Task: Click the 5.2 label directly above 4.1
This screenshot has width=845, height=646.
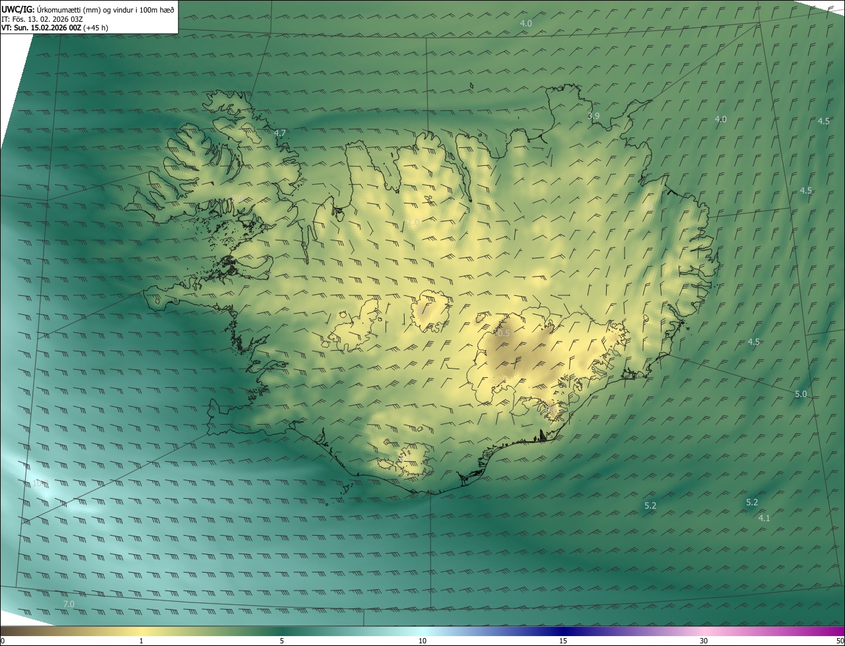Action: (x=752, y=502)
